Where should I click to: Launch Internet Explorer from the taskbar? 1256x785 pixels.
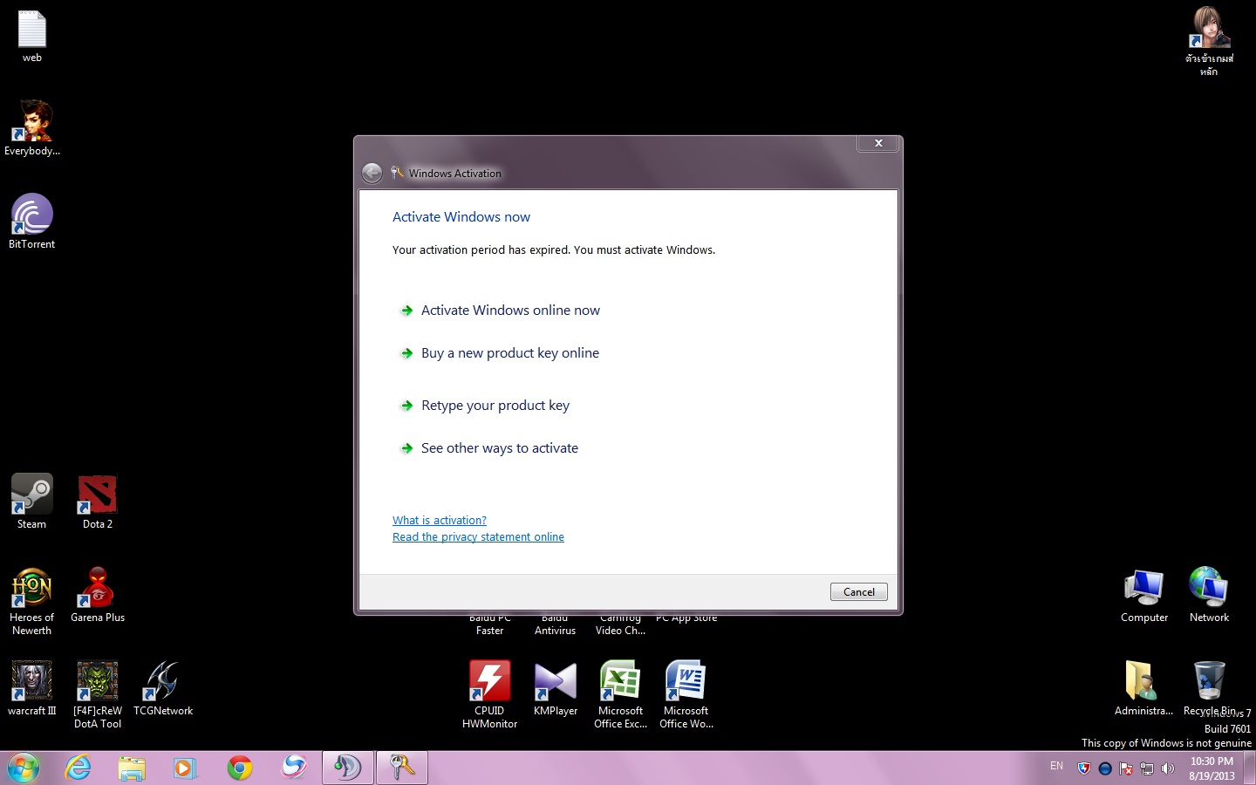(x=78, y=768)
